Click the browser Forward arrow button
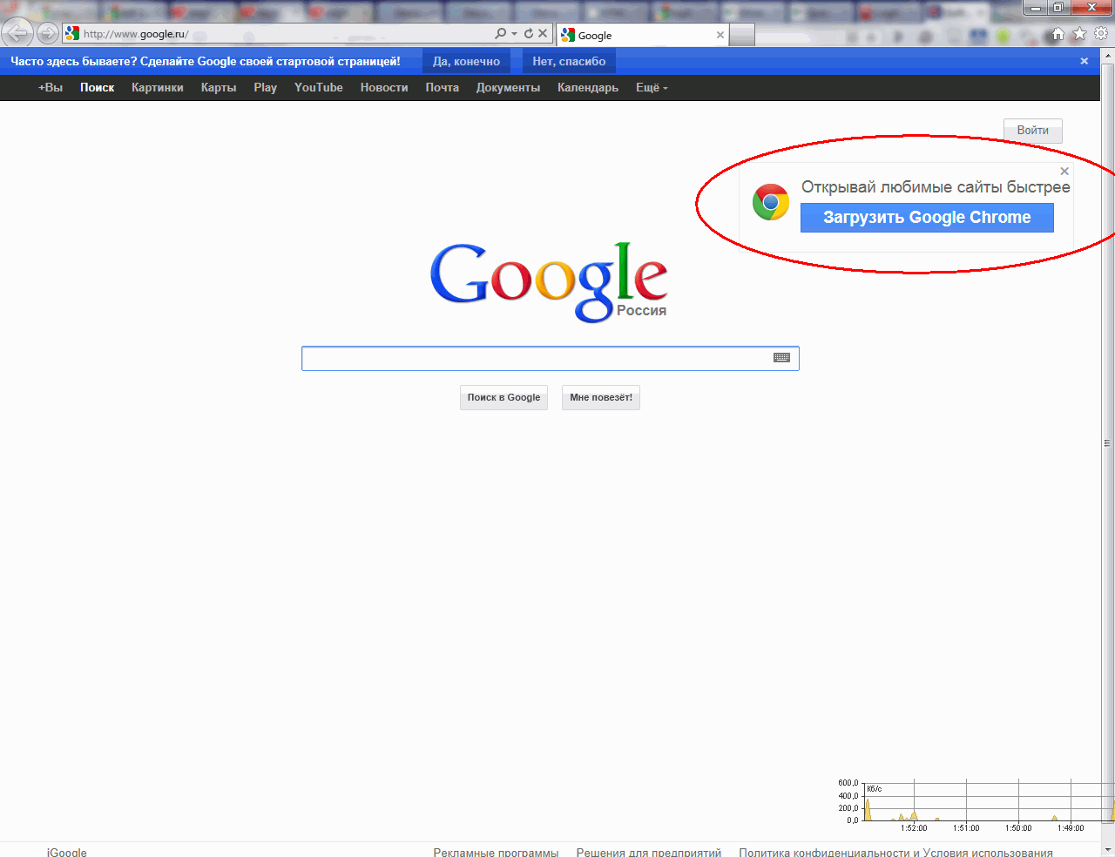 (x=48, y=33)
